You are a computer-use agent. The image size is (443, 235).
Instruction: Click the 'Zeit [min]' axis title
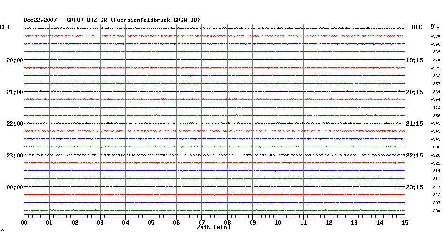[213, 227]
